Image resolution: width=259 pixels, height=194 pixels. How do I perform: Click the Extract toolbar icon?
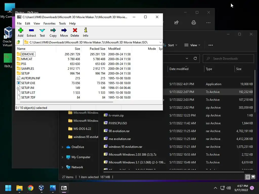click(x=31, y=33)
